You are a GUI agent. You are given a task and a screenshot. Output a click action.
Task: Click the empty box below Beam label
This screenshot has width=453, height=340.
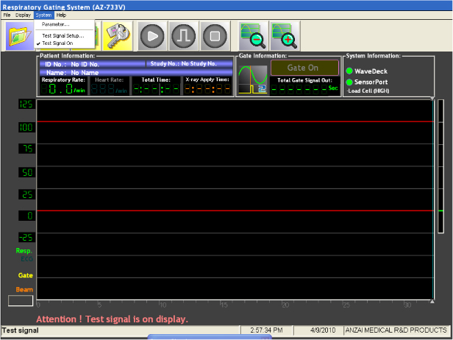point(20,300)
